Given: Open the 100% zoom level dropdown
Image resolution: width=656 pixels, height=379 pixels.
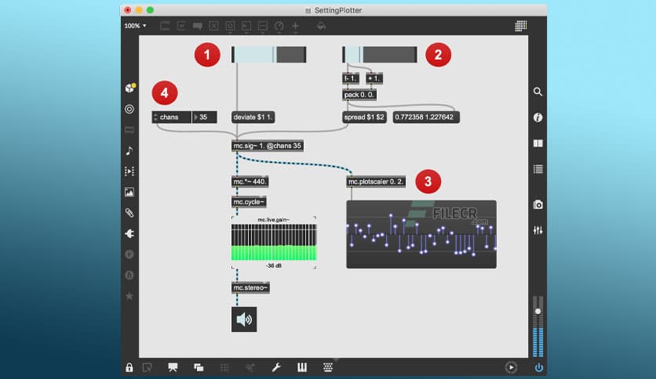Looking at the screenshot, I should (135, 26).
